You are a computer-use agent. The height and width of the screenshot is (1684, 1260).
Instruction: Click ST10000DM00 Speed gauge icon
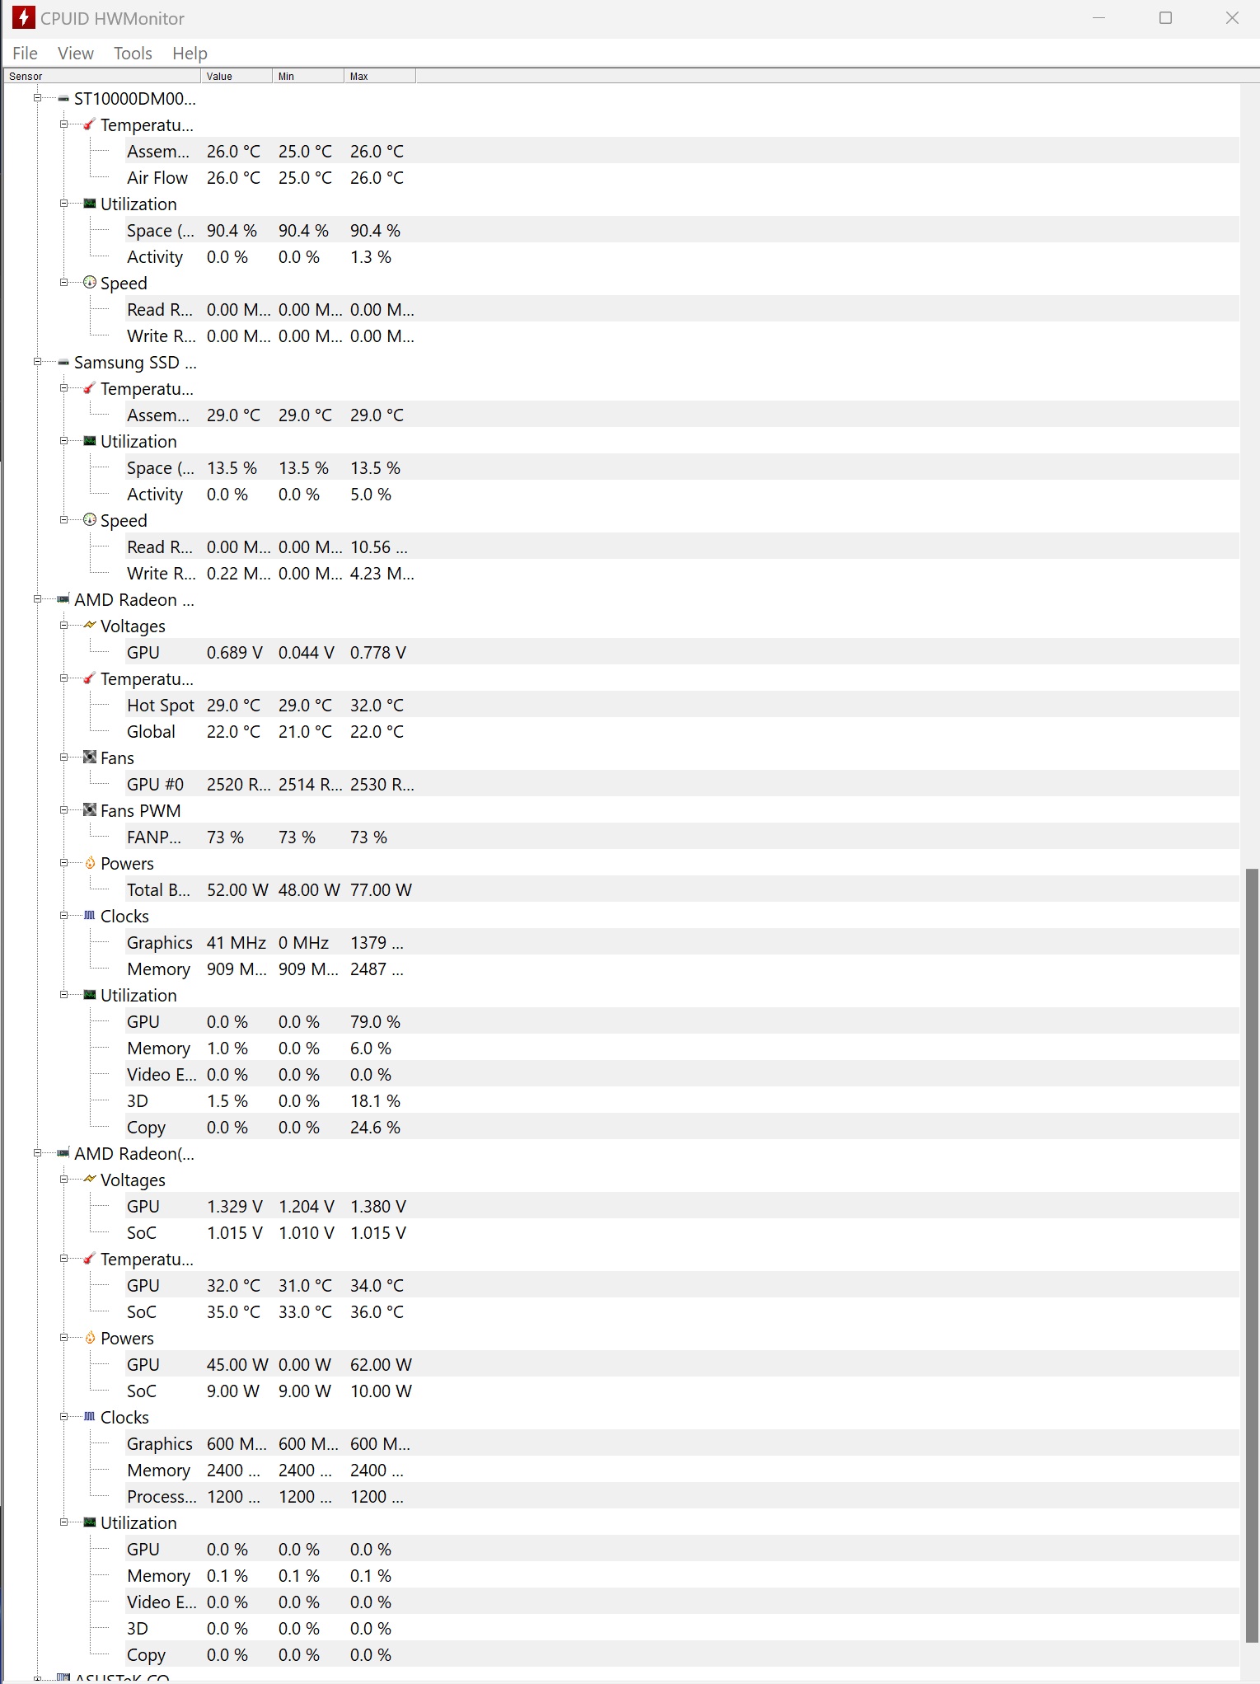point(90,283)
